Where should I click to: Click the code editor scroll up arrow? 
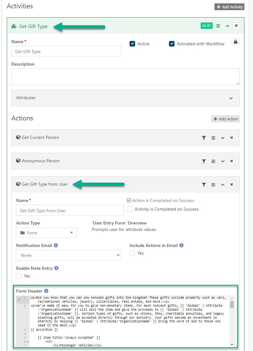tap(232, 299)
